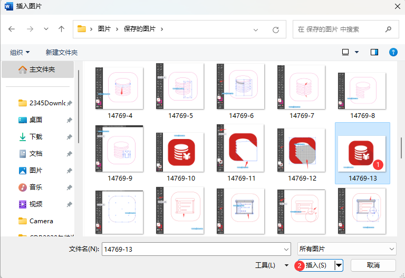The image size is (405, 278).
Task: Create a folder with 新建文件夹
Action: [62, 52]
